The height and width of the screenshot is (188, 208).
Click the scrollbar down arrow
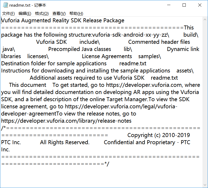pyautogui.click(x=205, y=185)
